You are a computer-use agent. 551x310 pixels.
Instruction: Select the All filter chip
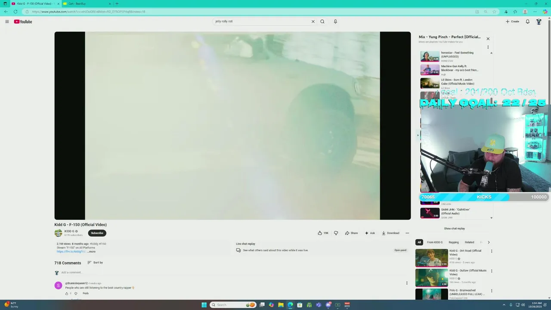419,242
